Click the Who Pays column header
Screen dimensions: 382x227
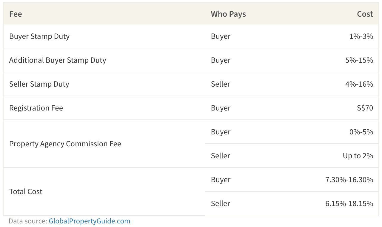point(228,14)
